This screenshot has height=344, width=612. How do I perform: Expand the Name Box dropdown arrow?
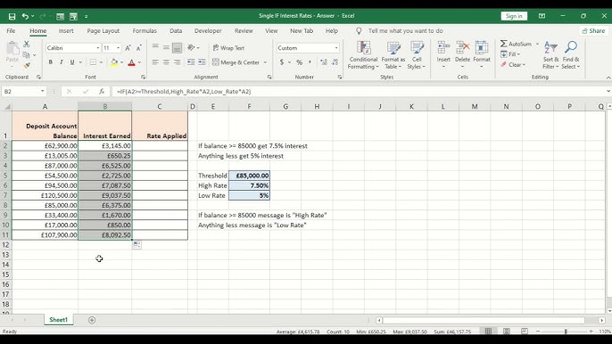coord(42,92)
